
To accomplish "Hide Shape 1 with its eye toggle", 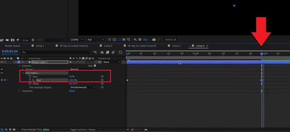I will (x=2, y=69).
